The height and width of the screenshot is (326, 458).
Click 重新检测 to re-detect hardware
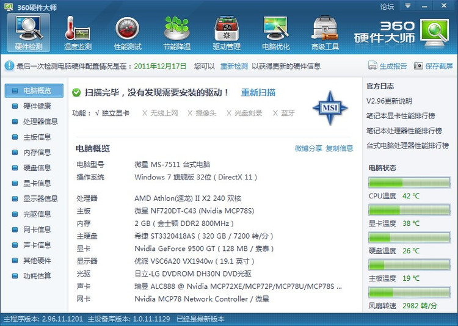pos(234,66)
